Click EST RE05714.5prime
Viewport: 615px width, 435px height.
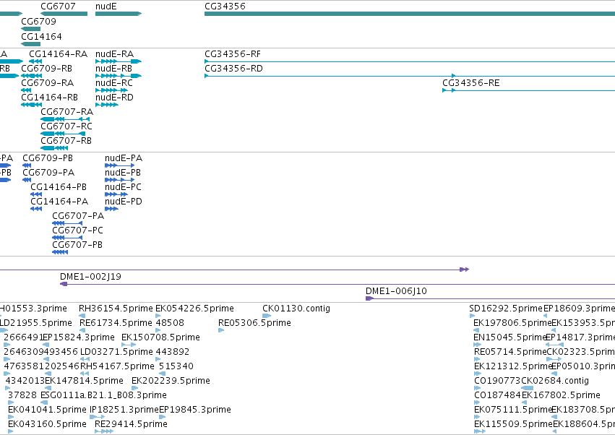coord(477,359)
